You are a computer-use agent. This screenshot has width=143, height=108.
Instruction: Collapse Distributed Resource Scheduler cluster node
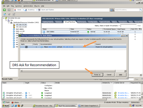(x=9, y=23)
